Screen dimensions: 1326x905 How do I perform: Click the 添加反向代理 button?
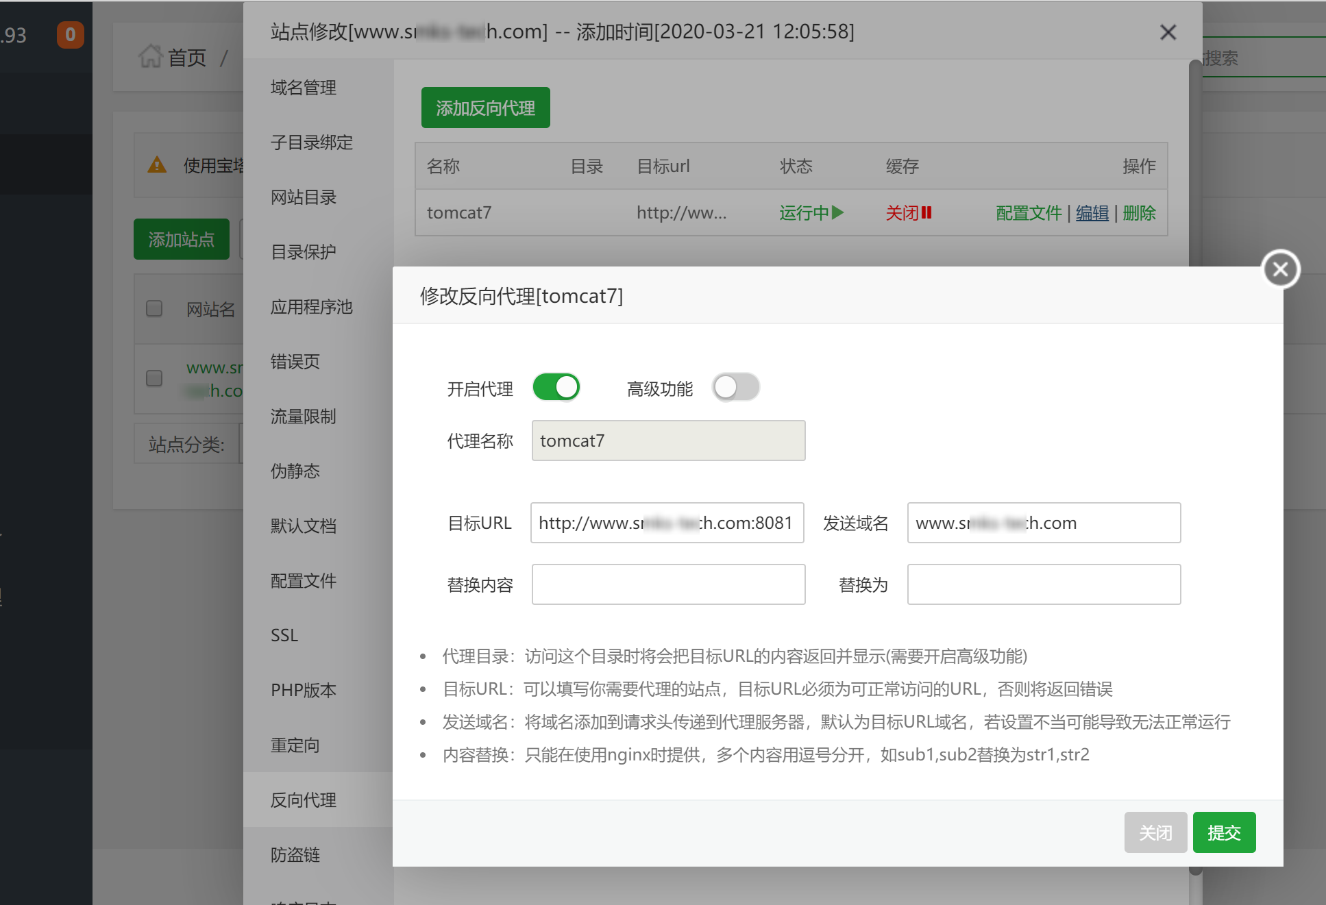coord(485,108)
